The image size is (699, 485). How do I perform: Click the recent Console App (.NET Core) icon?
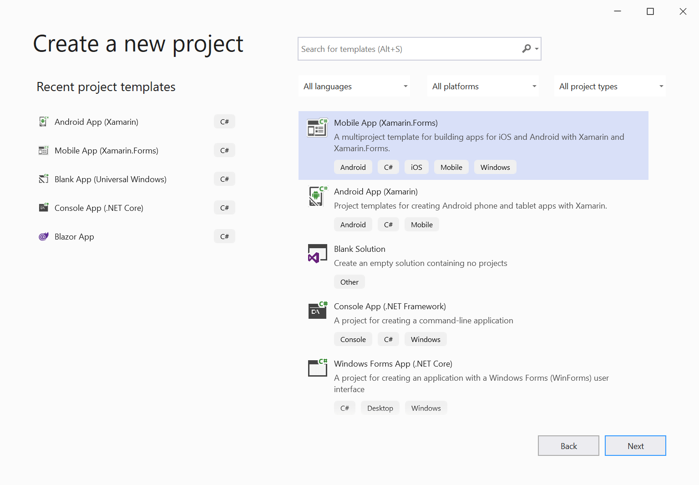44,208
